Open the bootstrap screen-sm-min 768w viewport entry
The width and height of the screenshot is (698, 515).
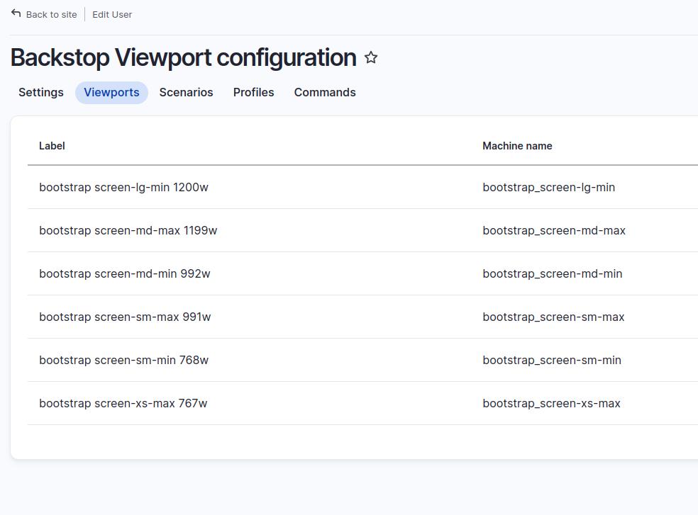[123, 360]
